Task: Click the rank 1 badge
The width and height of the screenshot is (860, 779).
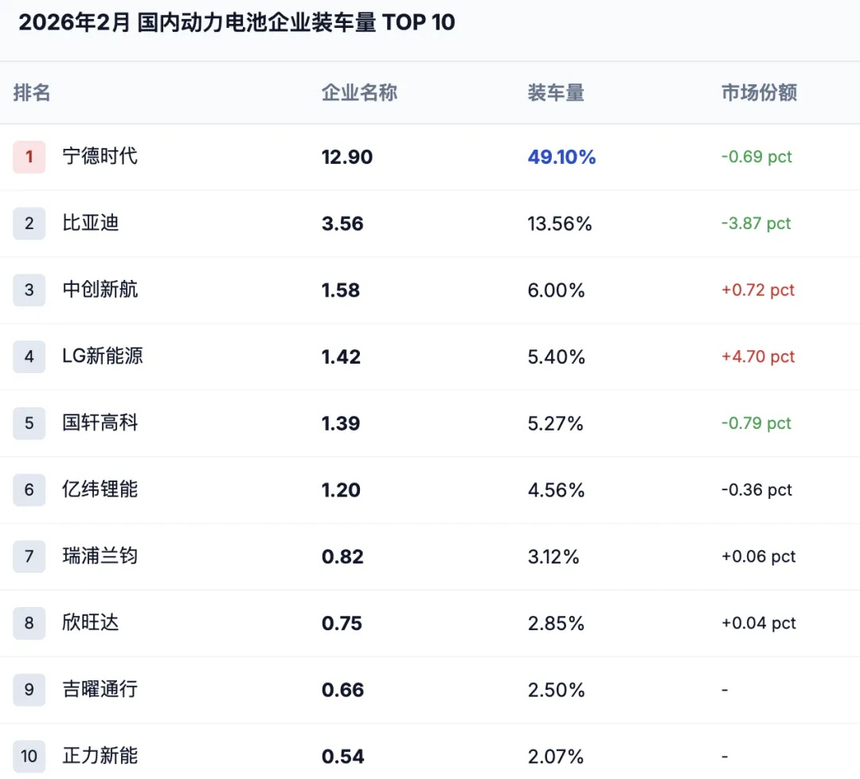Action: click(29, 157)
